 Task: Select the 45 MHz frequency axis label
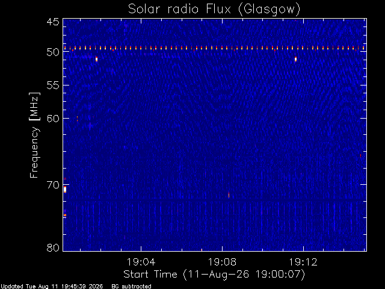[x=53, y=22]
